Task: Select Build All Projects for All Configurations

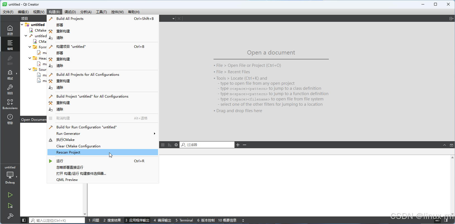Action: tap(103, 75)
